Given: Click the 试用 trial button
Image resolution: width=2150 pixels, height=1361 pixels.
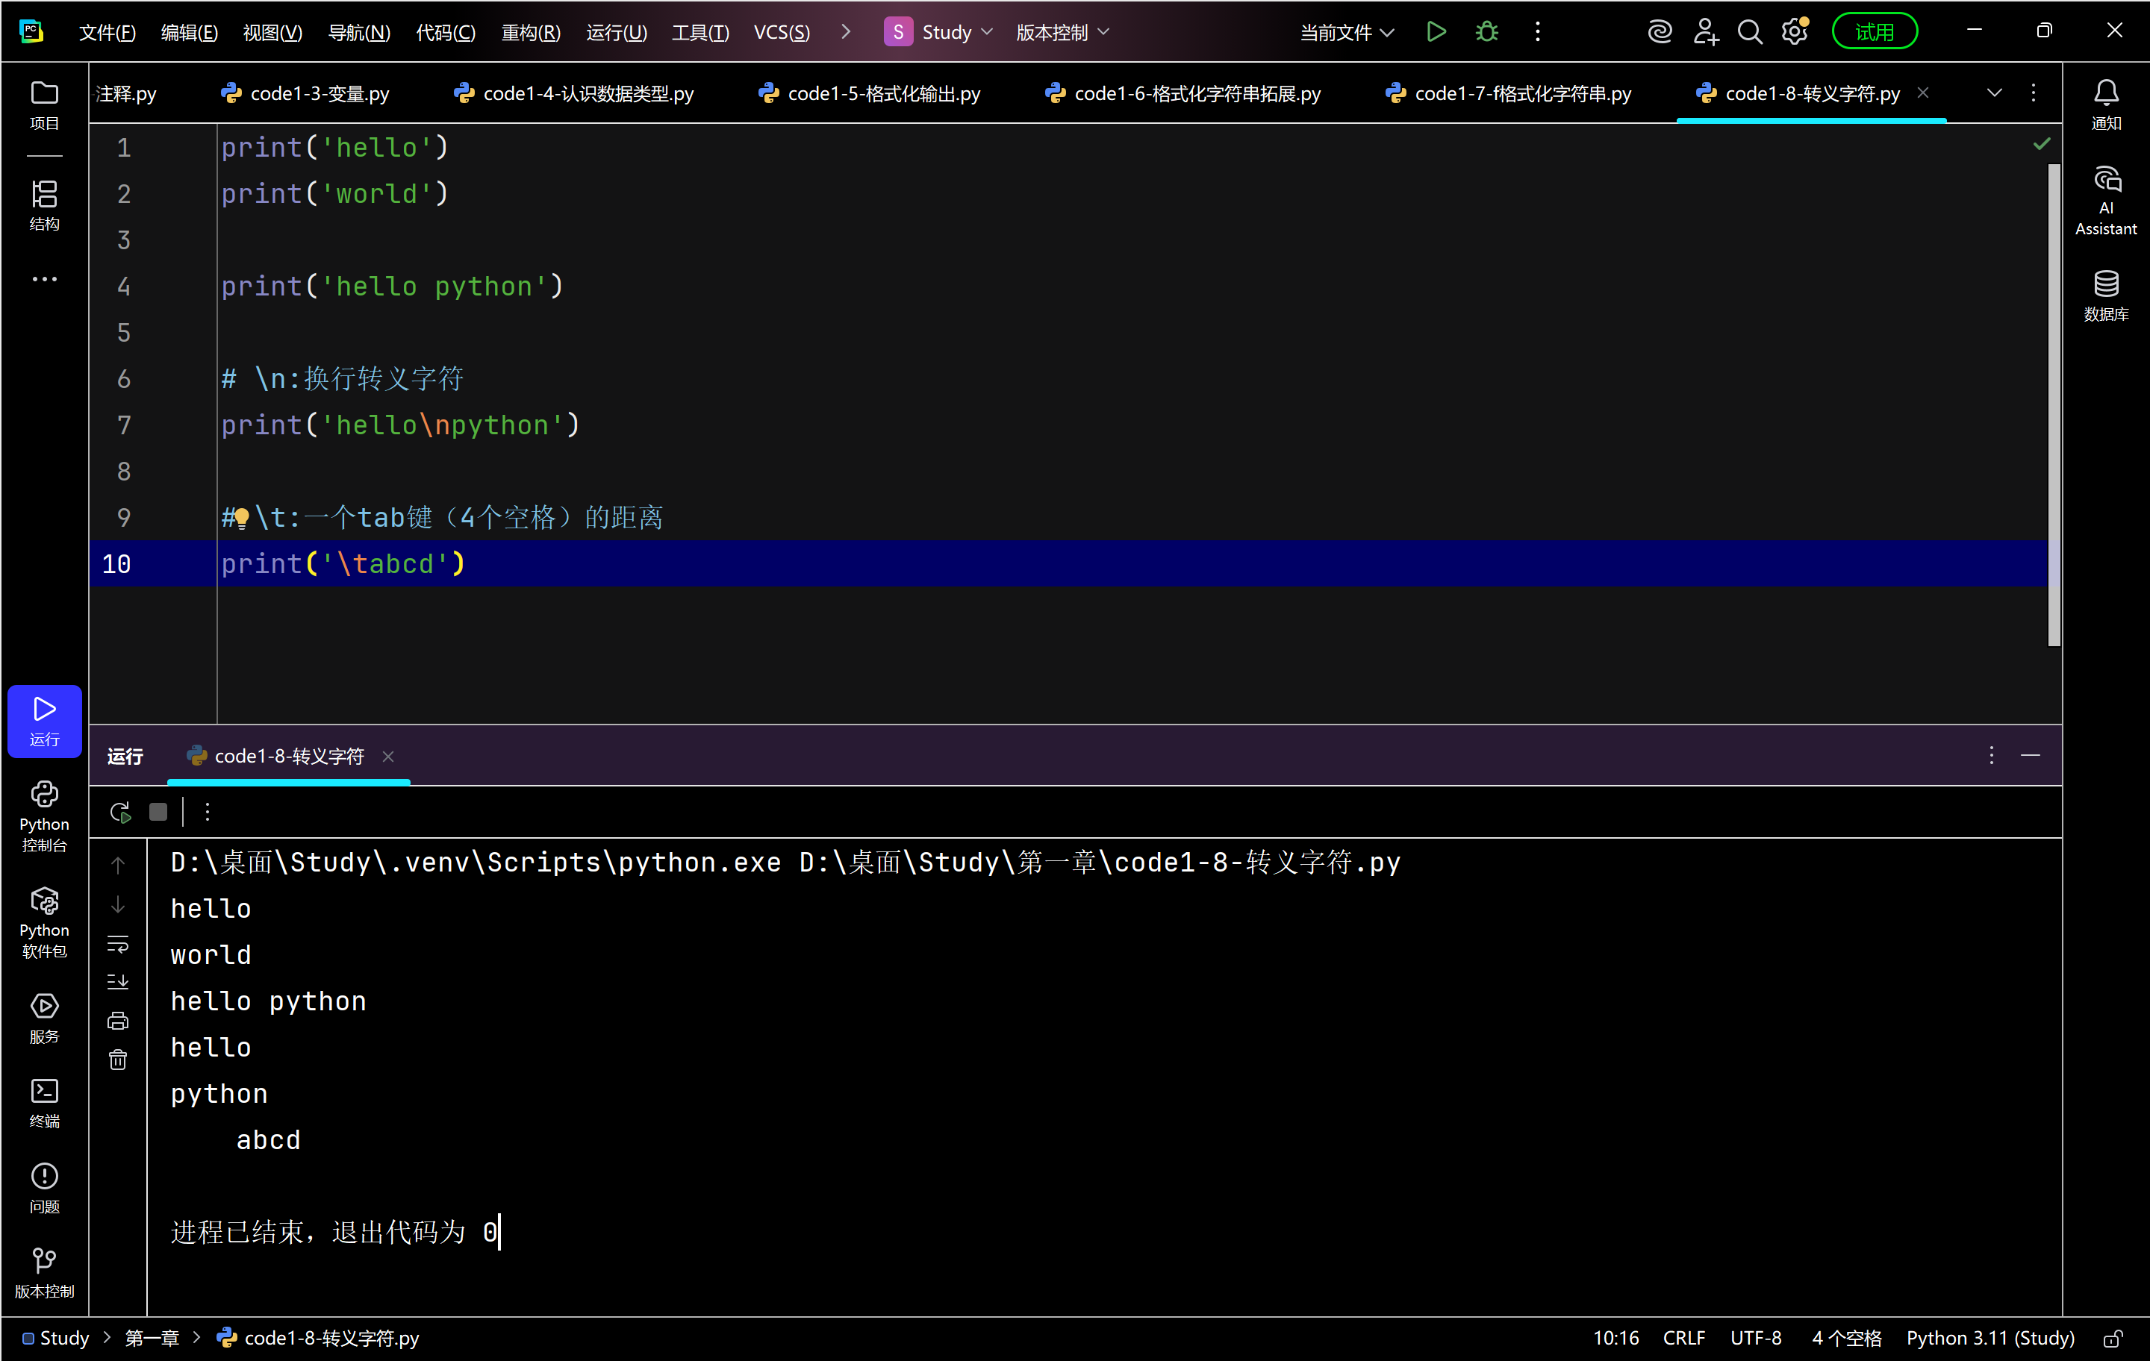Looking at the screenshot, I should 1872,32.
